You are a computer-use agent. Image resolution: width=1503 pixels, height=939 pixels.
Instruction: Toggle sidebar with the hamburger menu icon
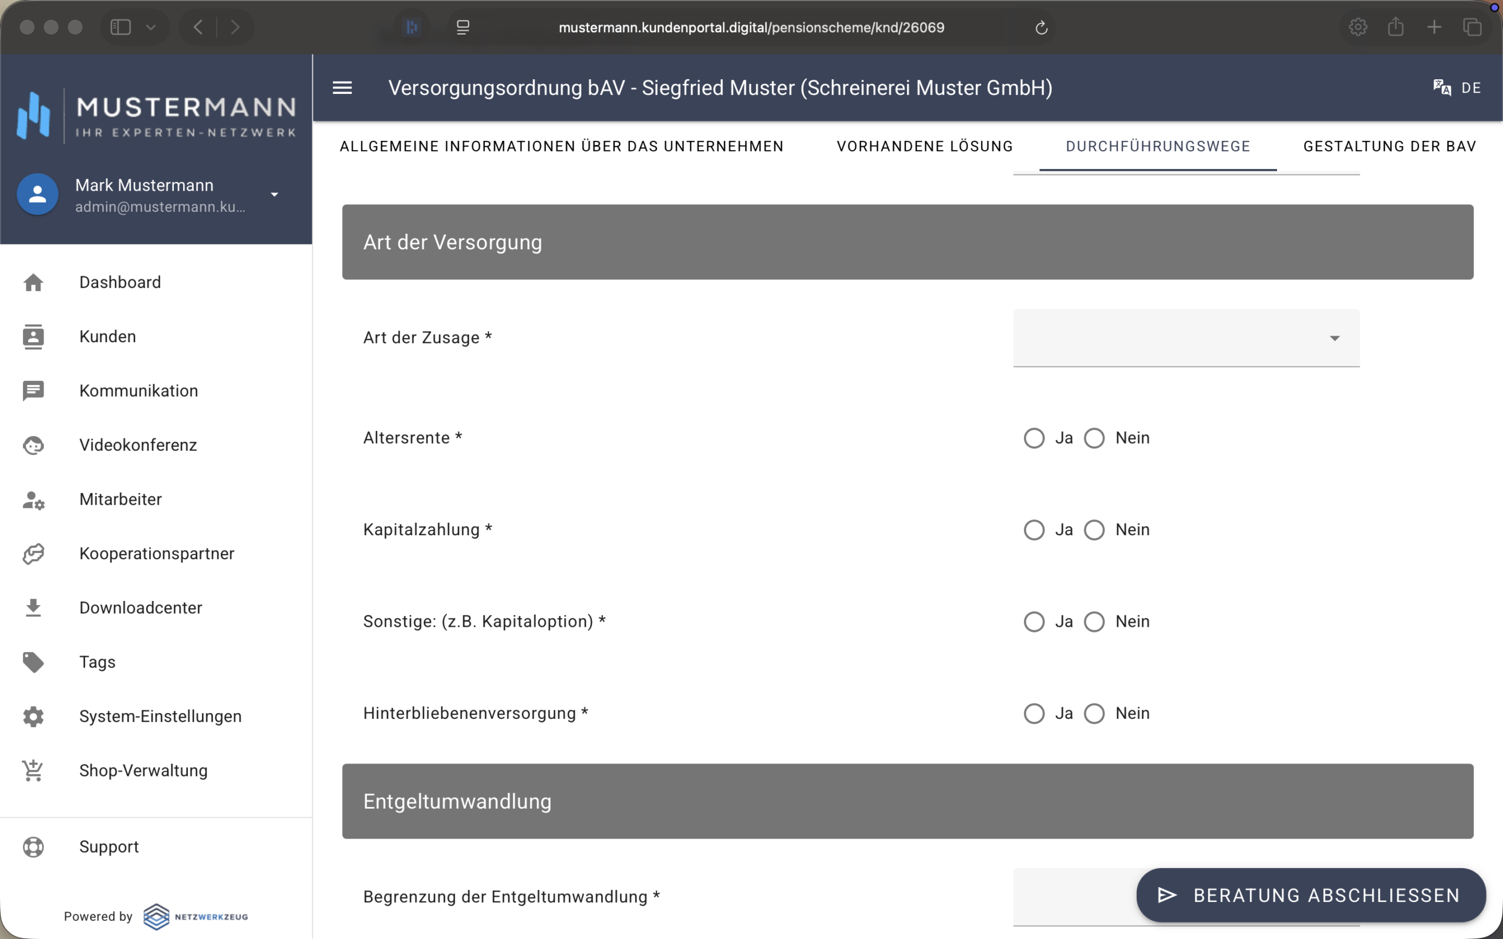[x=342, y=87]
